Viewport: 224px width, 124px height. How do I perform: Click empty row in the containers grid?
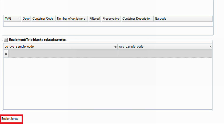pyautogui.click(x=107, y=24)
